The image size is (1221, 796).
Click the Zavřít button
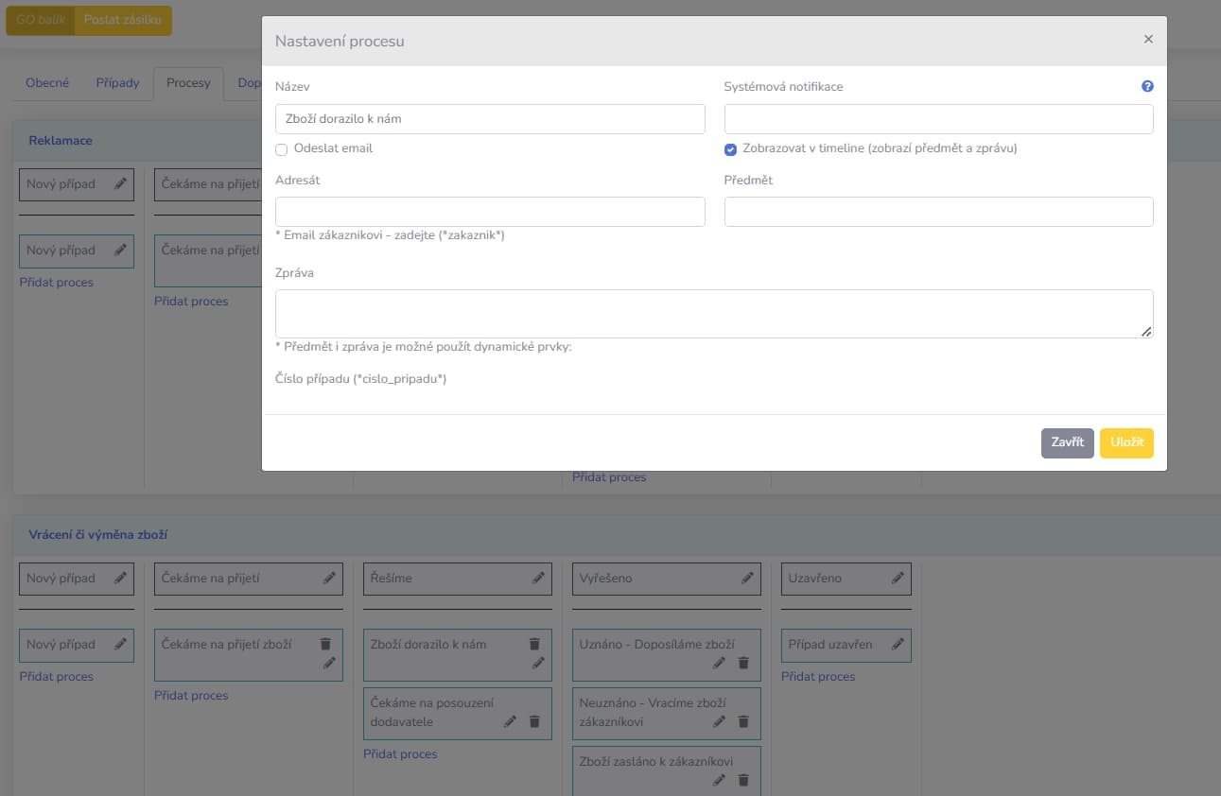pyautogui.click(x=1068, y=443)
